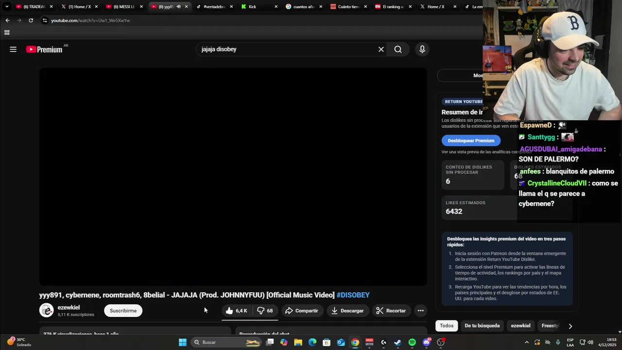Select De tu búsqueda filter chip
The image size is (622, 350).
pos(482,326)
